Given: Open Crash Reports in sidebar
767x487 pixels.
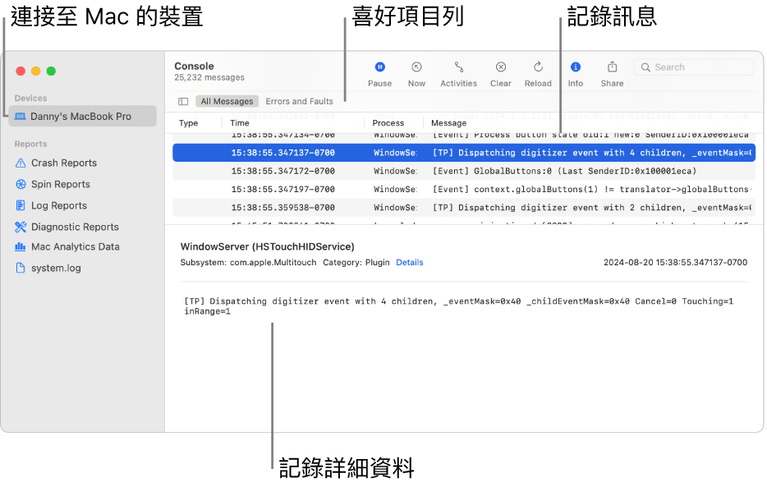Looking at the screenshot, I should point(64,163).
